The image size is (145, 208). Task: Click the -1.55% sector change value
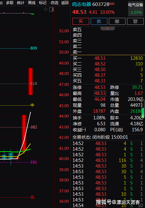[x=136, y=13]
